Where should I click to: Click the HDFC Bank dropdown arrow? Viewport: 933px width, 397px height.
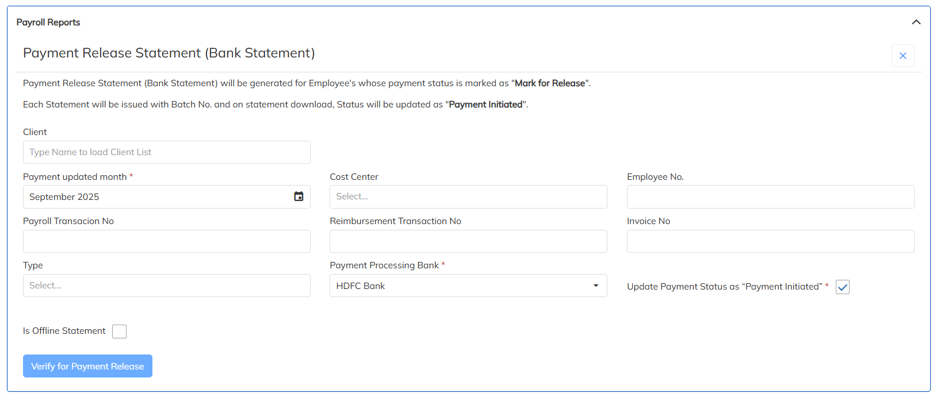(596, 286)
